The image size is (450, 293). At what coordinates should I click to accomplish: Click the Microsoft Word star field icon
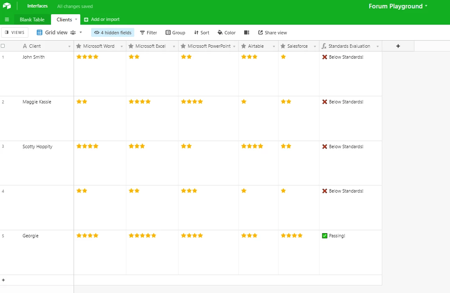point(79,46)
